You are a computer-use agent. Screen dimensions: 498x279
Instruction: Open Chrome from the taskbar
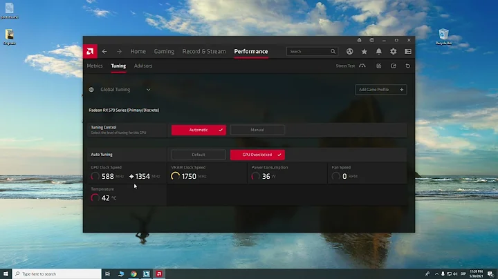pyautogui.click(x=133, y=273)
